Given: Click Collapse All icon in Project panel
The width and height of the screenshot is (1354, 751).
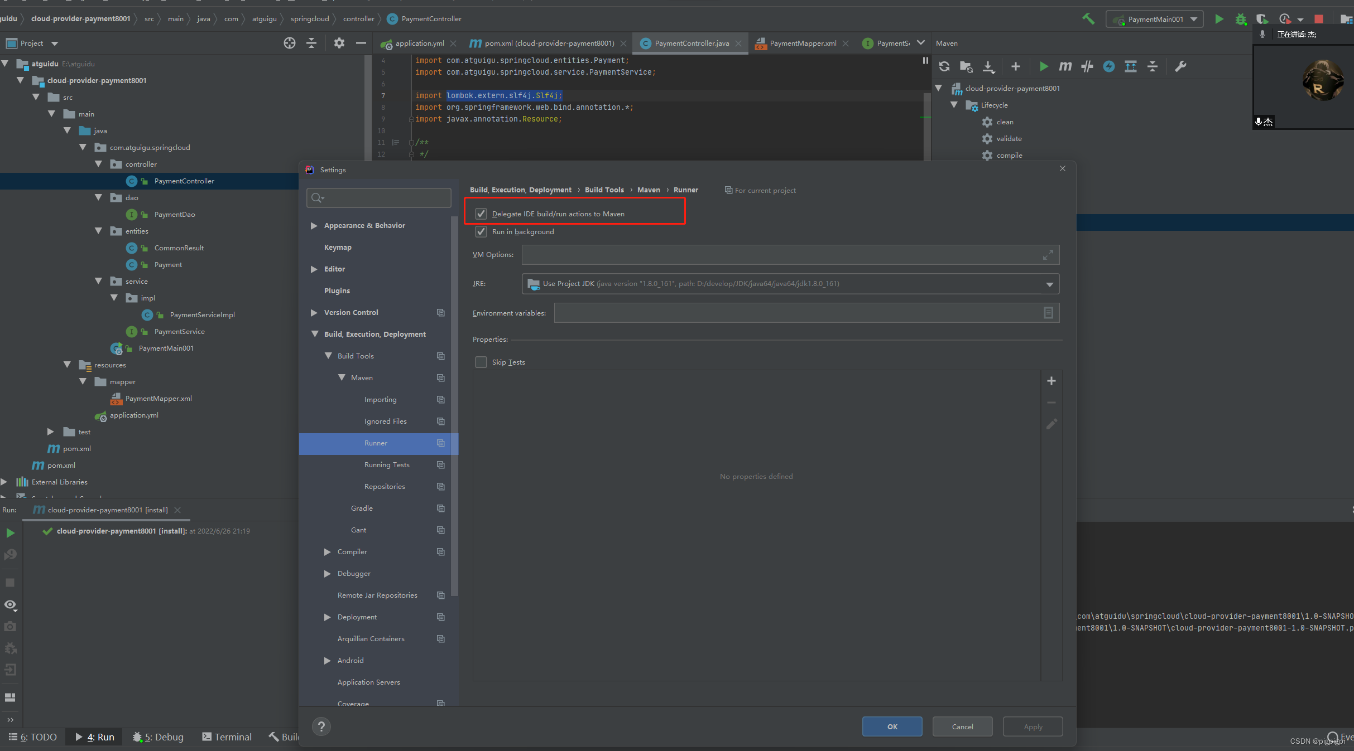Looking at the screenshot, I should click(x=311, y=43).
